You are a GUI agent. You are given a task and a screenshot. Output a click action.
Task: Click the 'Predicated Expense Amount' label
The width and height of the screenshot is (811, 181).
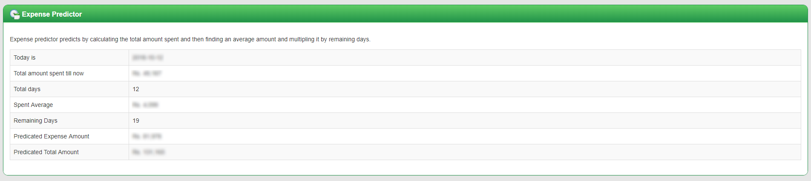pyautogui.click(x=52, y=136)
